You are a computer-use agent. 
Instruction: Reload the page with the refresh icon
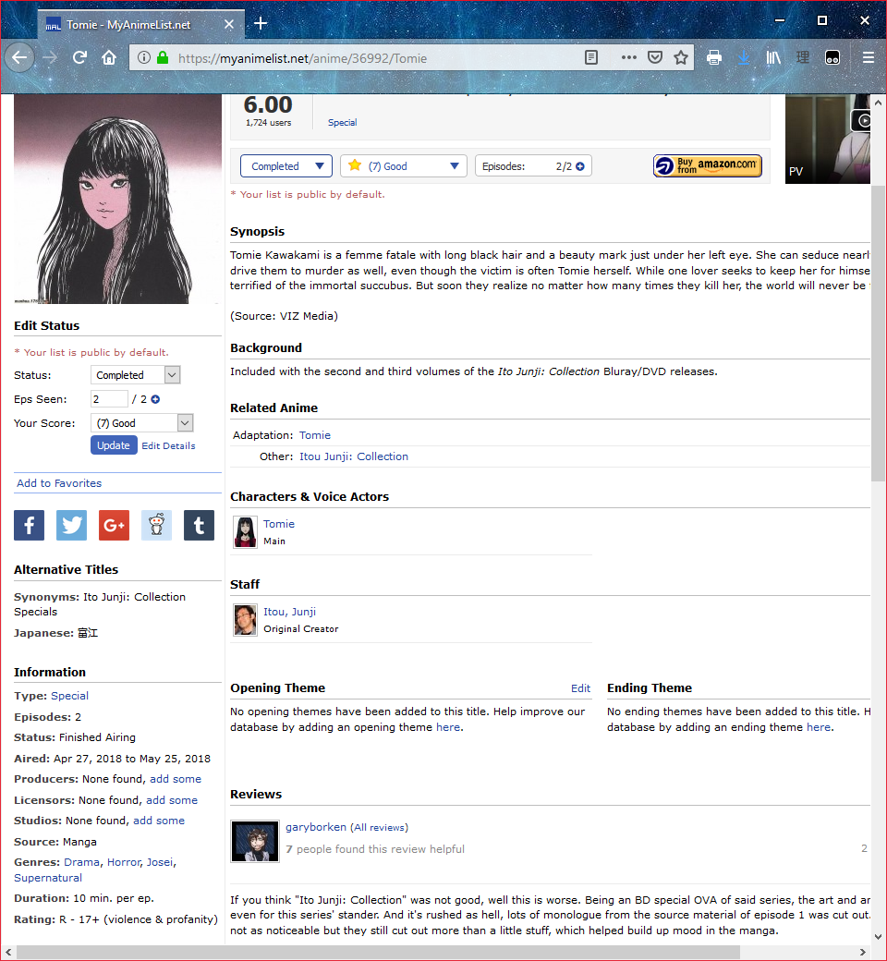79,58
